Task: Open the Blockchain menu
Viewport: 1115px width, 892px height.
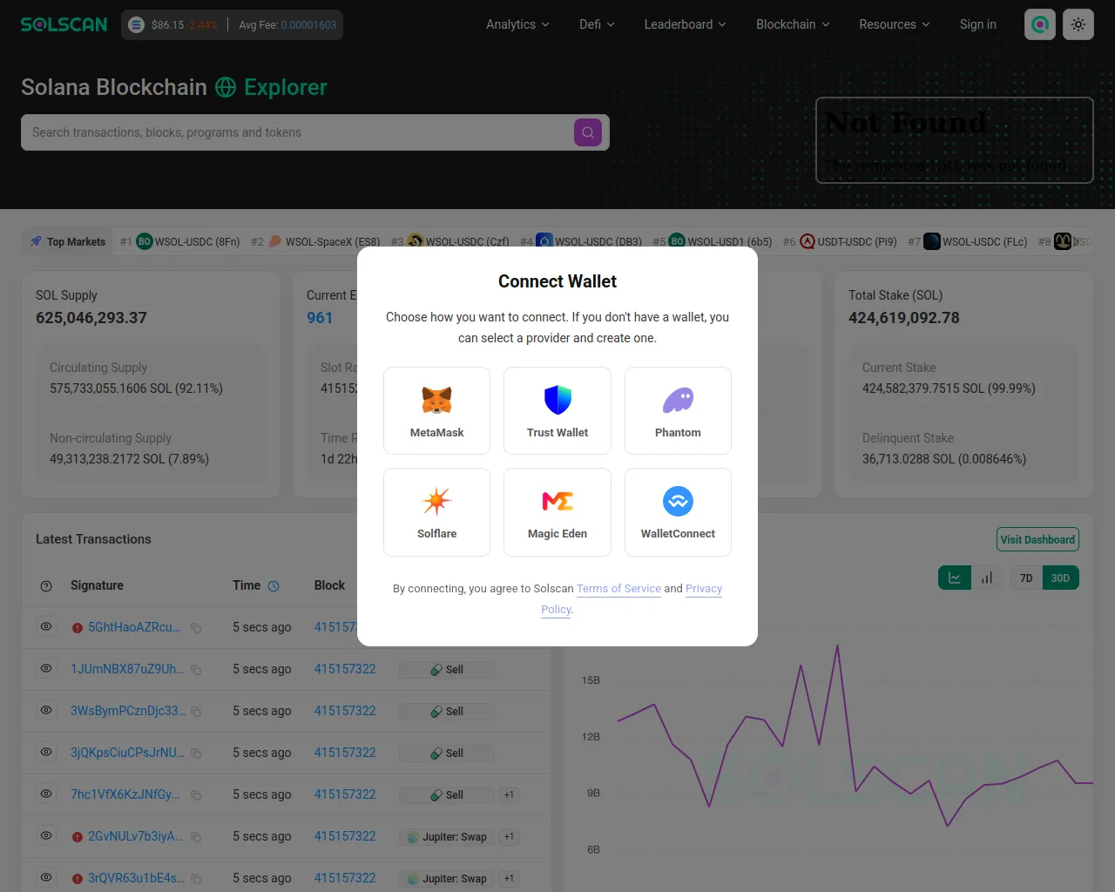Action: pos(793,24)
